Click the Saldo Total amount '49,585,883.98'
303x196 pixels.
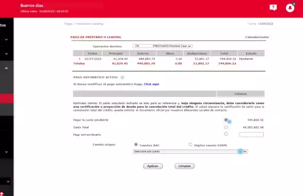click(x=253, y=127)
